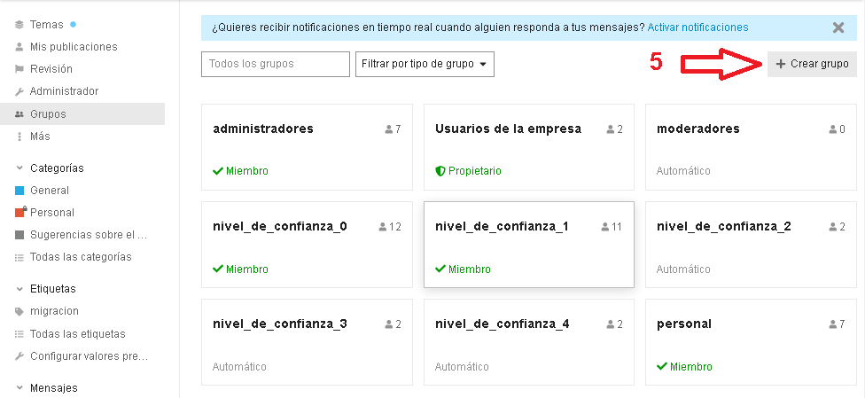Click the Configurar valores wrench icon

[19, 356]
